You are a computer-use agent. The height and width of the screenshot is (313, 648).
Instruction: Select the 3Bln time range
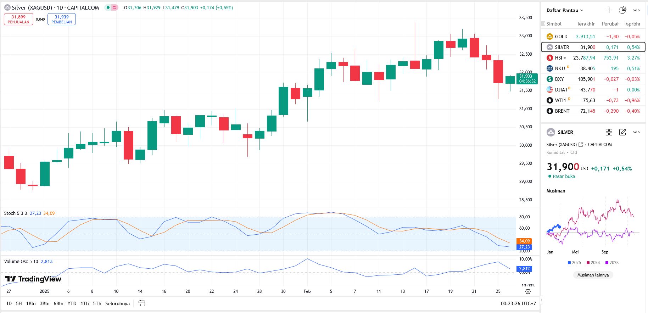(x=45, y=303)
